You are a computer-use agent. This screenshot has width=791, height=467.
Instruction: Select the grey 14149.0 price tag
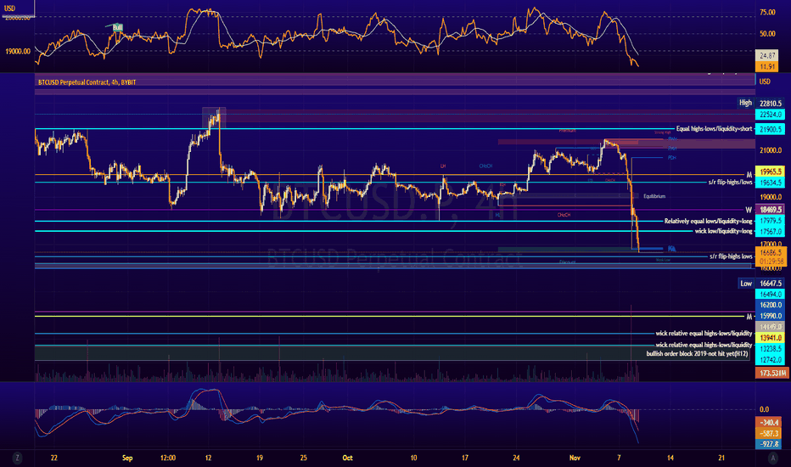point(771,327)
